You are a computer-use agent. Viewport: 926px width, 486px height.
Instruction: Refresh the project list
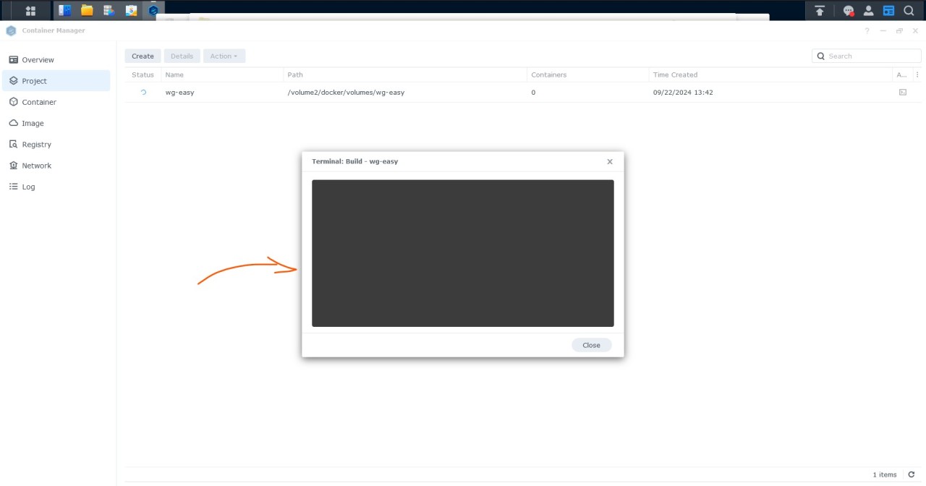[x=911, y=475]
